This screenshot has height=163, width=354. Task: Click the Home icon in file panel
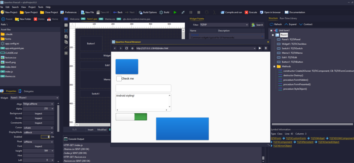pos(48,19)
